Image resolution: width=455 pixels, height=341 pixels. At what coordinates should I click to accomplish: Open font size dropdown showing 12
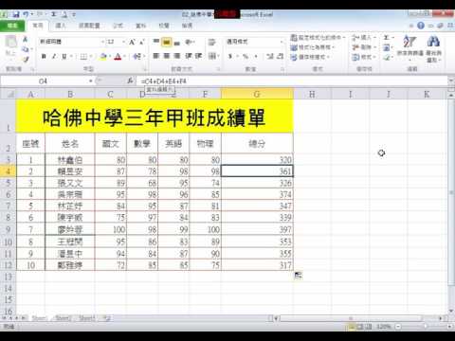click(123, 42)
